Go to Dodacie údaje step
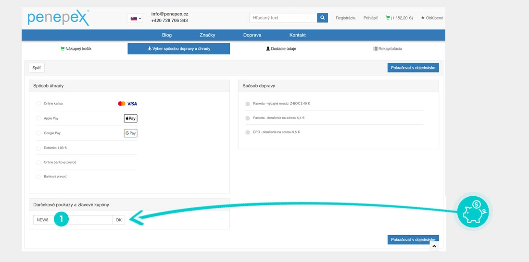The height and width of the screenshot is (262, 529). (x=281, y=48)
